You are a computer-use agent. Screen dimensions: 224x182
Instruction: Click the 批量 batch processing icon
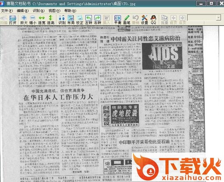(164, 20)
